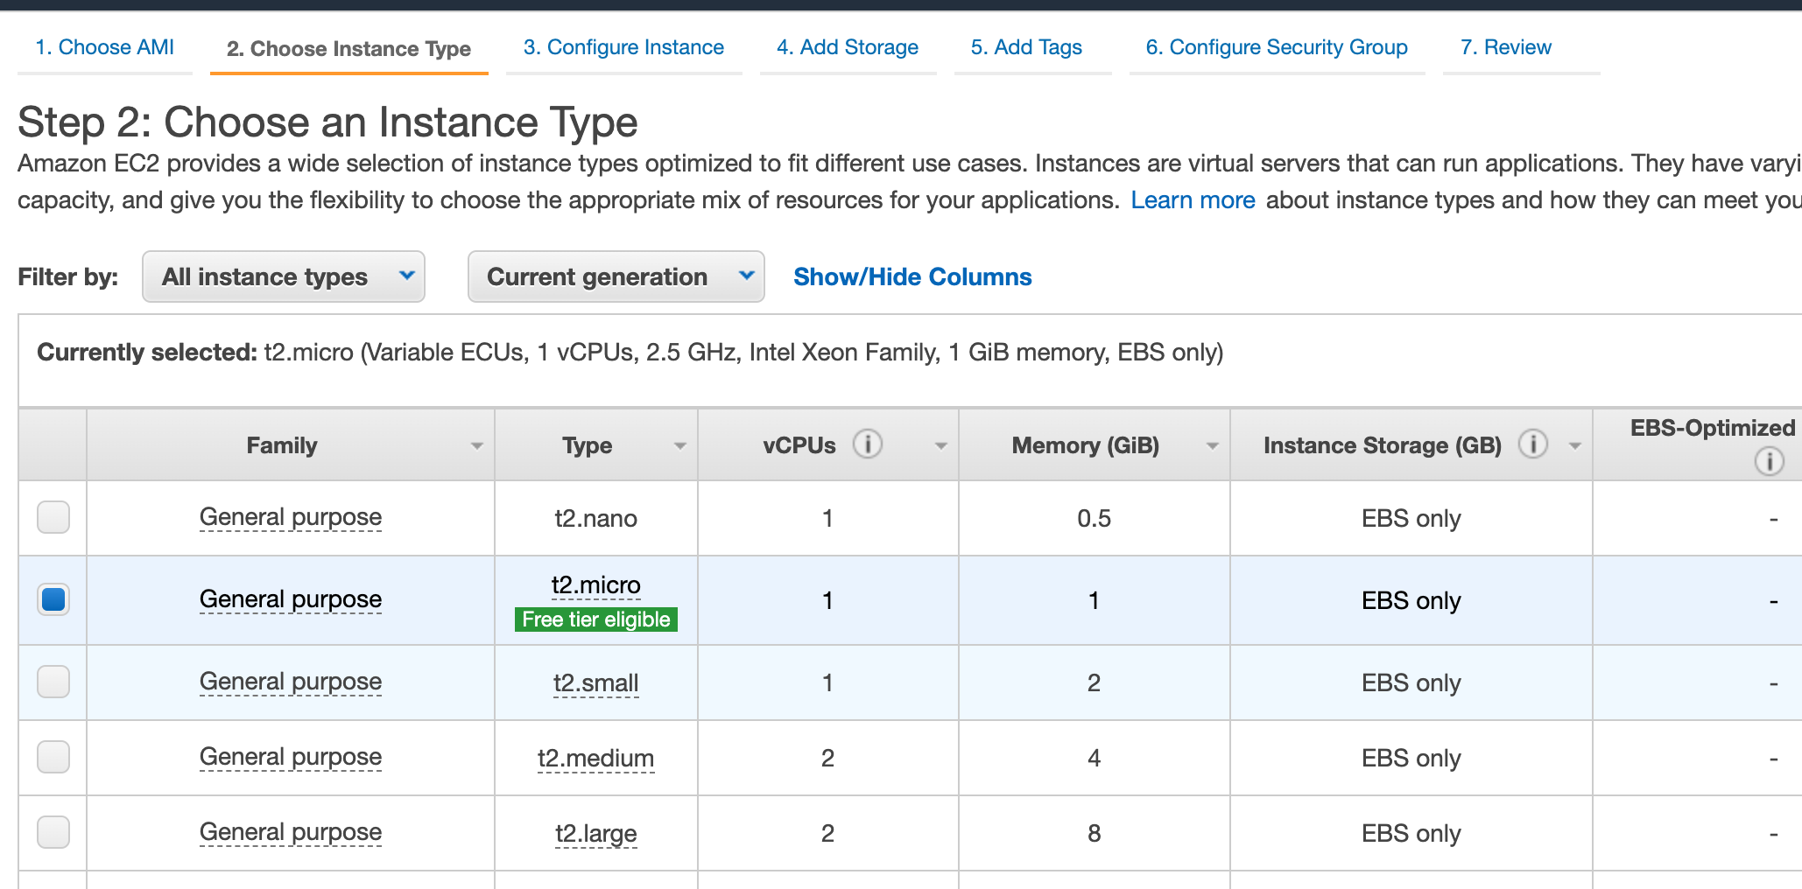Click the t2.micro type label
This screenshot has height=889, width=1802.
click(x=596, y=584)
